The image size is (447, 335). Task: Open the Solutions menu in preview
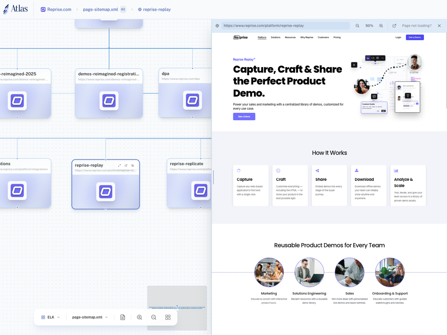click(276, 37)
